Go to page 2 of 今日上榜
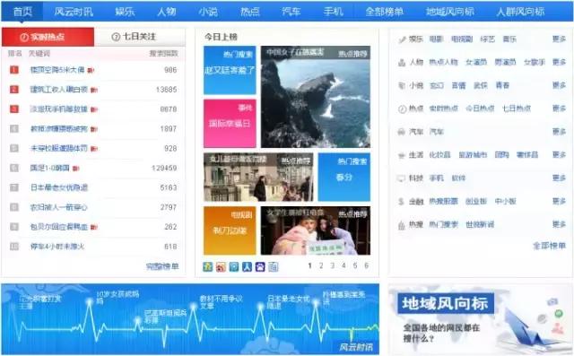 (321, 265)
